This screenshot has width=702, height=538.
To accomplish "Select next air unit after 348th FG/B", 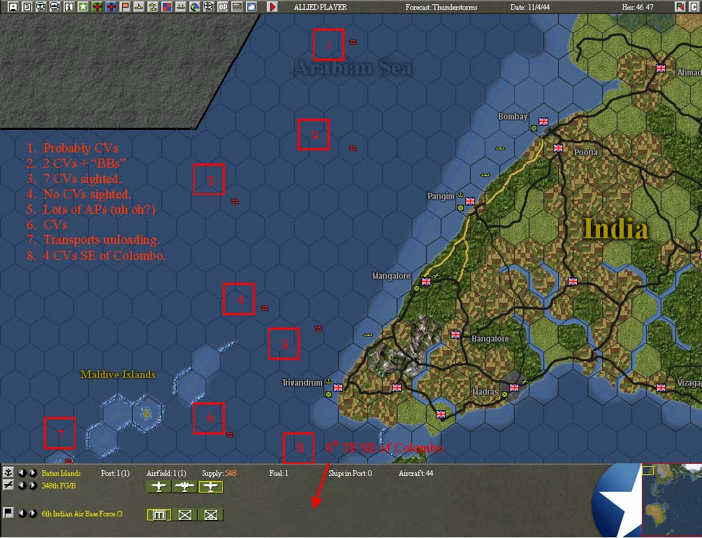I will coord(32,486).
